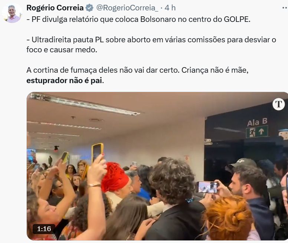
Task: Click the green emergency exit sign in the video
Action: click(x=257, y=132)
